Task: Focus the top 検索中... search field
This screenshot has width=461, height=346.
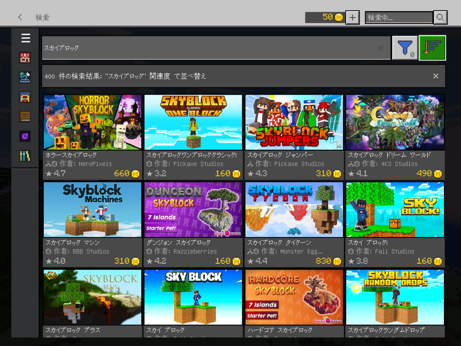Action: (399, 18)
